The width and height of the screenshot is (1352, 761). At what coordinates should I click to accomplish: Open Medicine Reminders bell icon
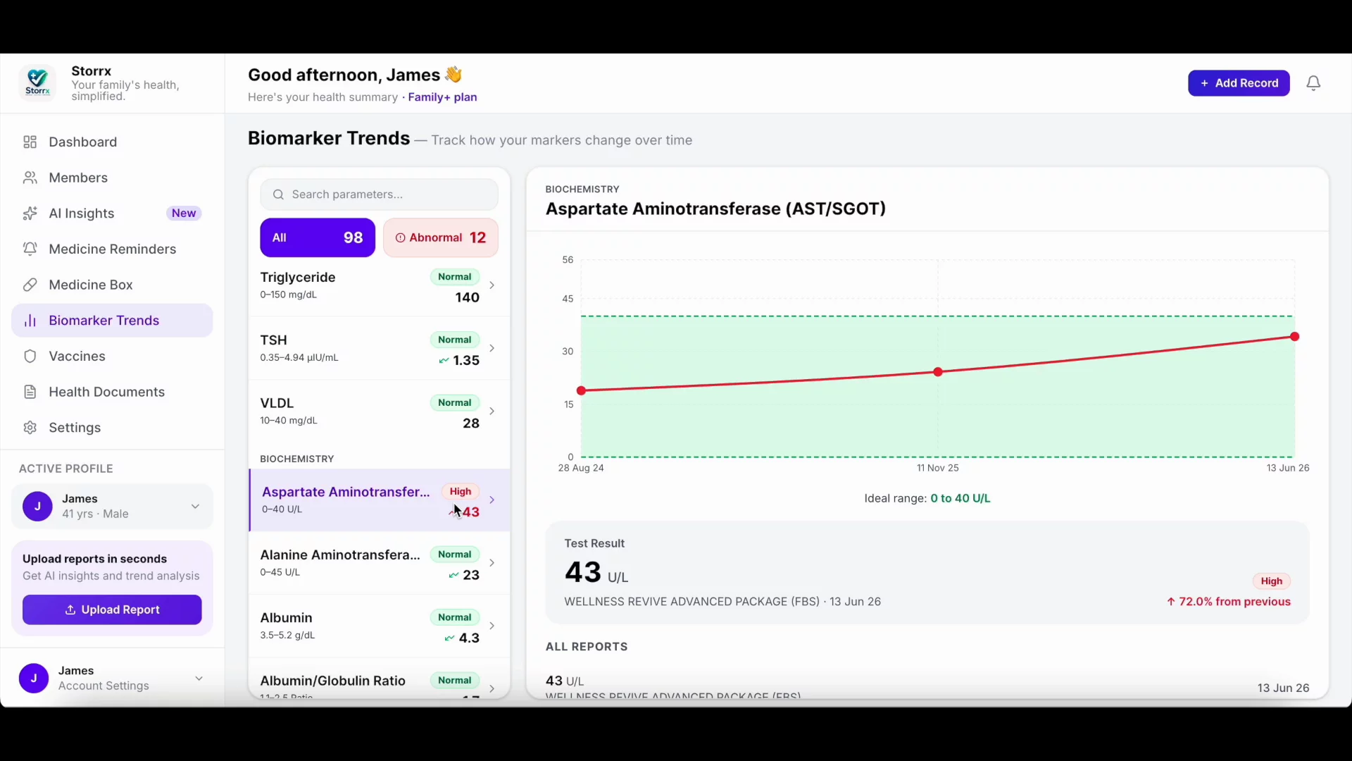point(30,249)
